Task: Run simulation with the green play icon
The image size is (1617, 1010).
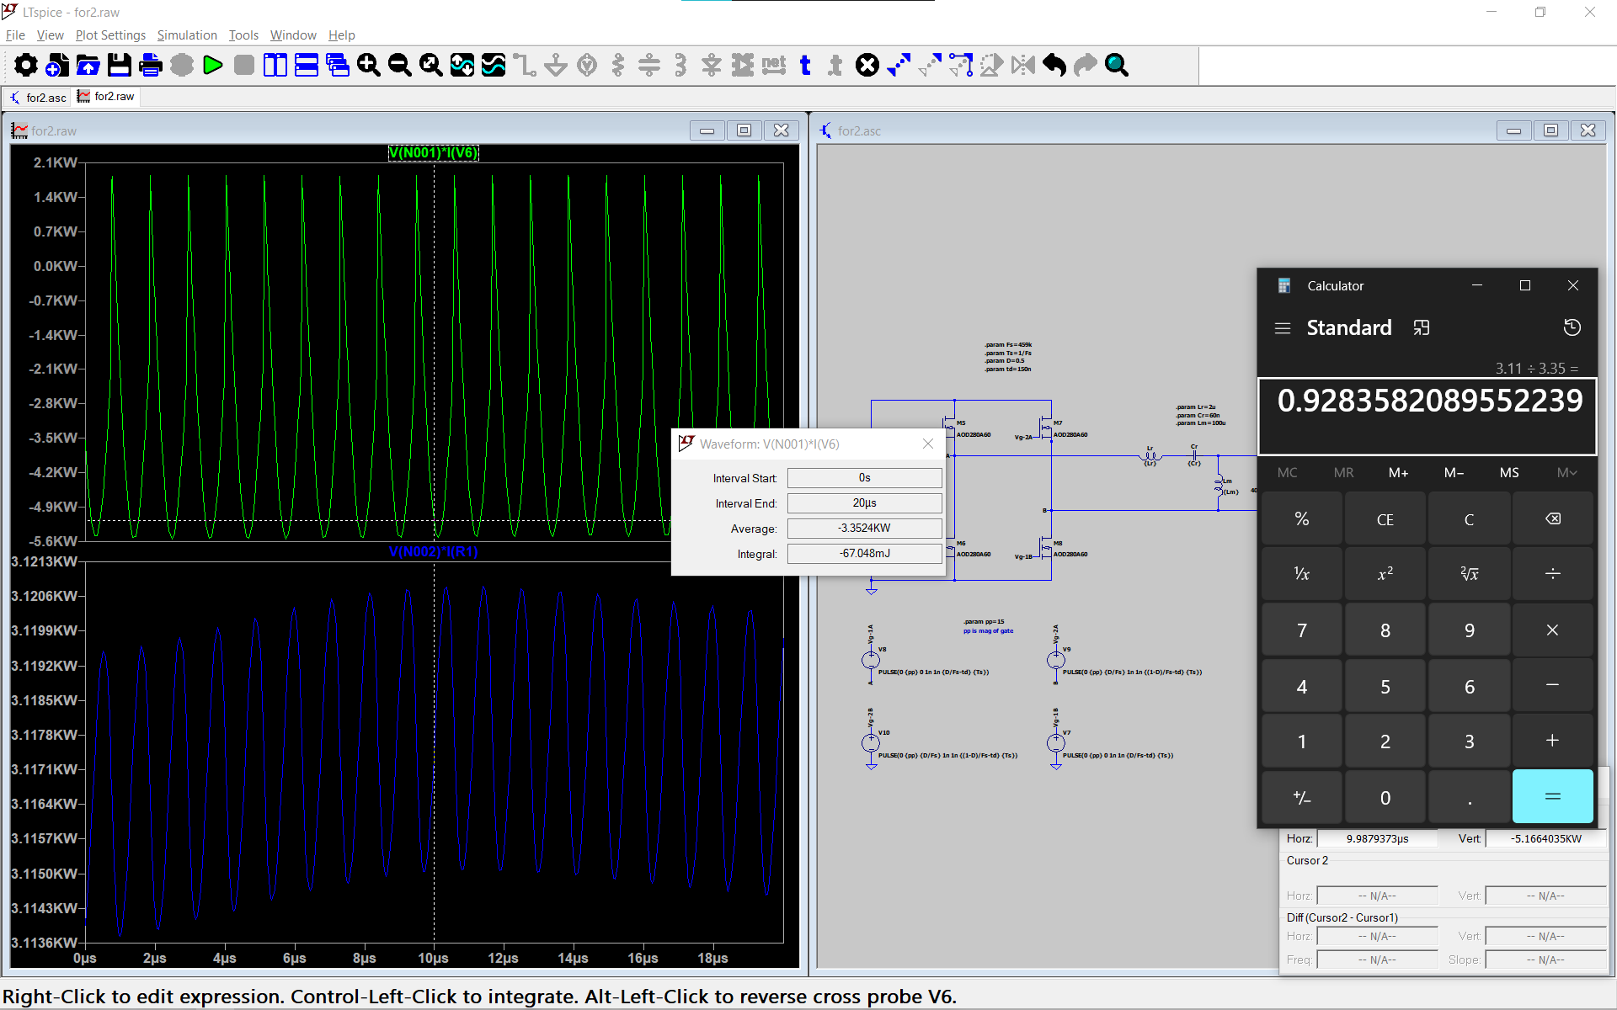Action: (213, 65)
